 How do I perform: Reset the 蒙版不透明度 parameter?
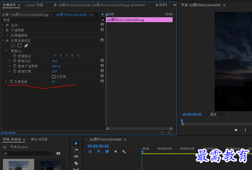pyautogui.click(x=102, y=66)
